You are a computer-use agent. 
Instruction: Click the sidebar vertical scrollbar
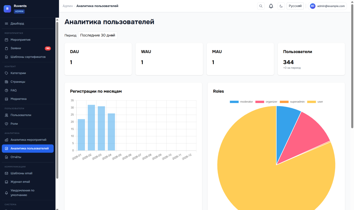[x=57, y=100]
